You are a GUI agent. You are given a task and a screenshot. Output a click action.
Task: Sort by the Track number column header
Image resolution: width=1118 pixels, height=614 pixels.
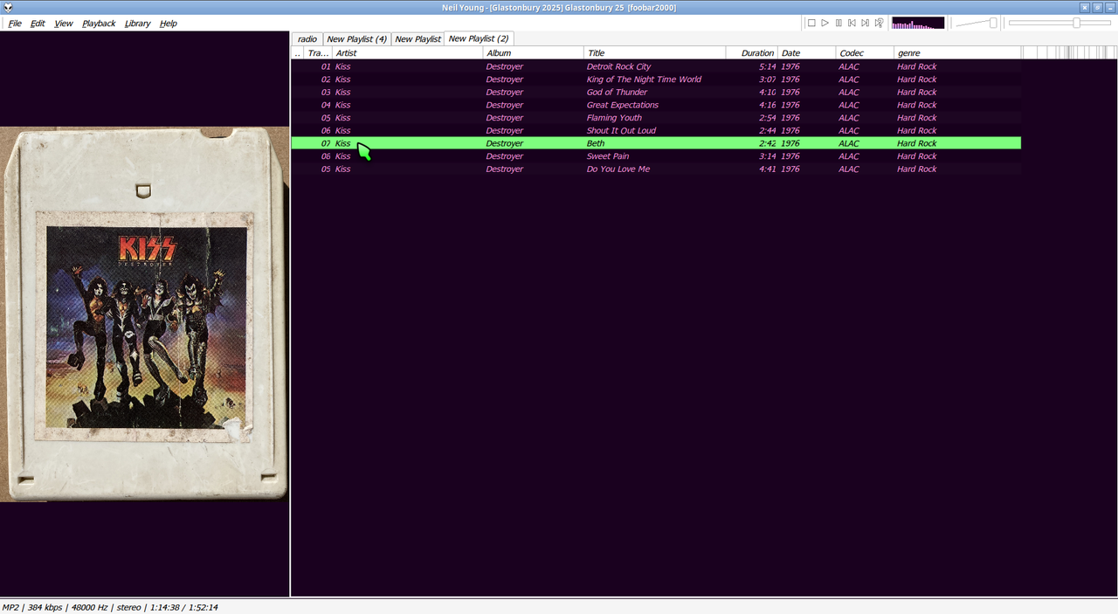pos(318,53)
